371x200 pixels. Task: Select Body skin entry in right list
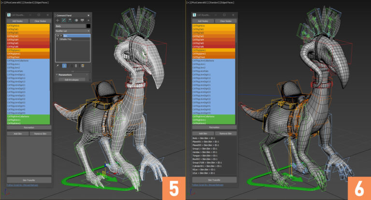click(203, 138)
